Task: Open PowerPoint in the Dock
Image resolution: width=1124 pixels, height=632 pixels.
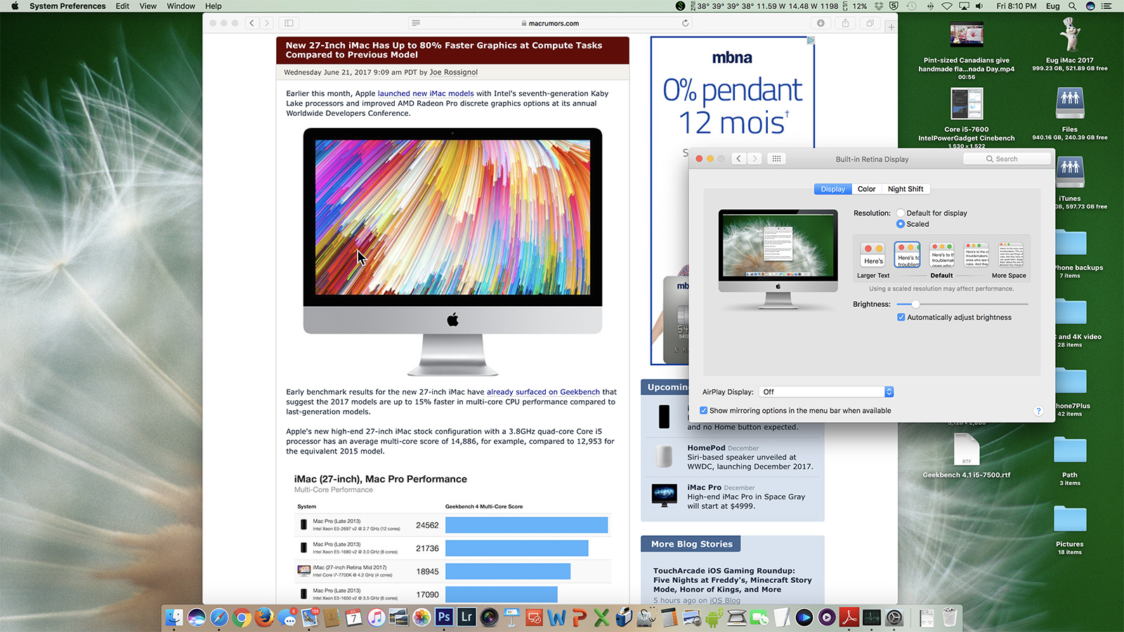Action: (x=579, y=617)
